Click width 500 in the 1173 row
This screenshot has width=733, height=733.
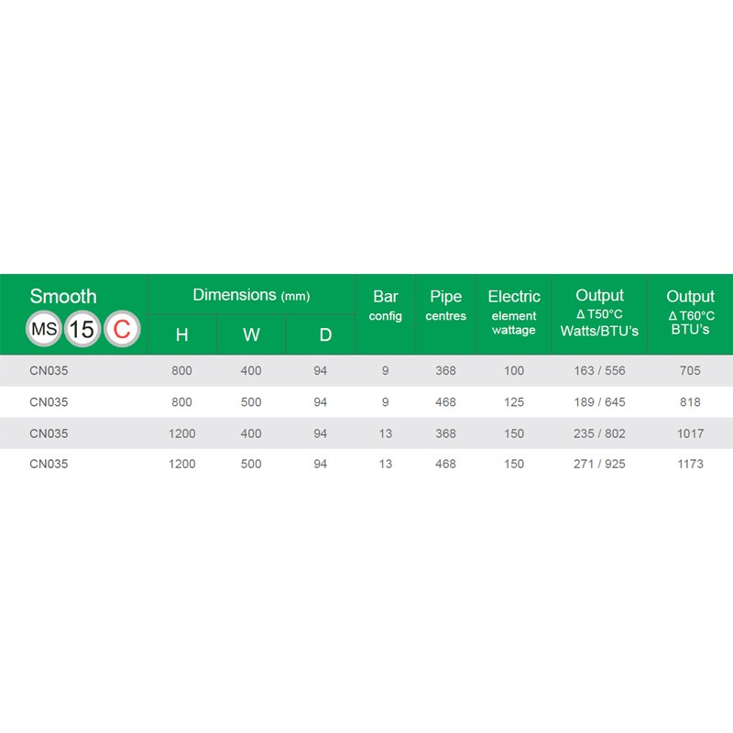coord(251,464)
